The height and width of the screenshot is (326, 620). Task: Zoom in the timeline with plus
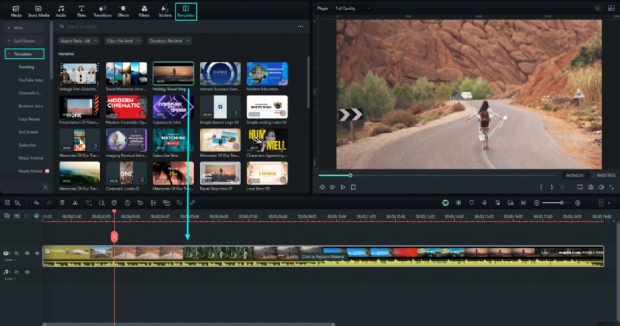pos(577,203)
